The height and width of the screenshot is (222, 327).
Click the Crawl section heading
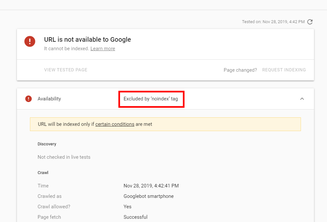click(43, 173)
